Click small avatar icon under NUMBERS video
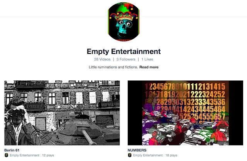The image size is (247, 161). click(x=130, y=155)
